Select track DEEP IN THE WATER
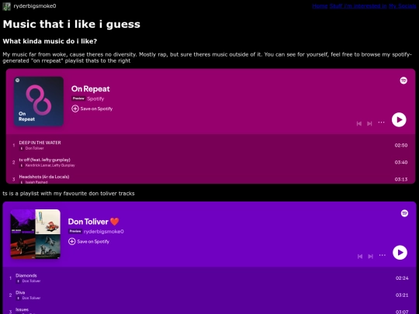The image size is (419, 314). (x=40, y=143)
